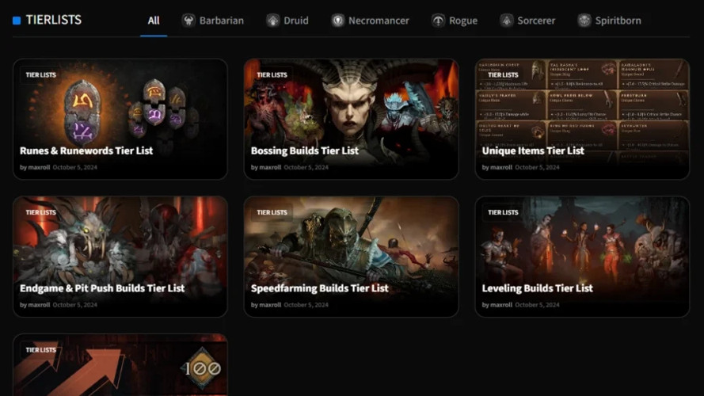Click TIER LISTS tag on Endgame card
This screenshot has height=396, width=704.
pyautogui.click(x=41, y=212)
